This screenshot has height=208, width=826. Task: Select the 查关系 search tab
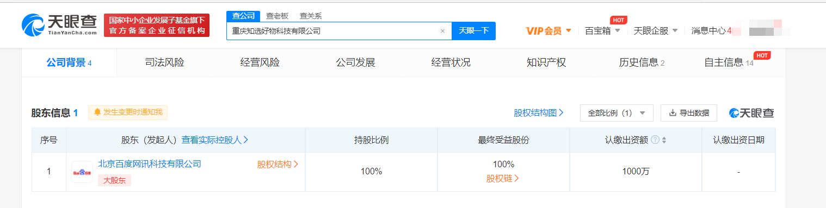click(311, 16)
